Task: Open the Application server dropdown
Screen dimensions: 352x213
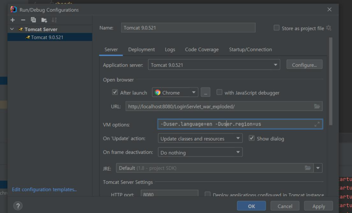Action: coord(214,65)
